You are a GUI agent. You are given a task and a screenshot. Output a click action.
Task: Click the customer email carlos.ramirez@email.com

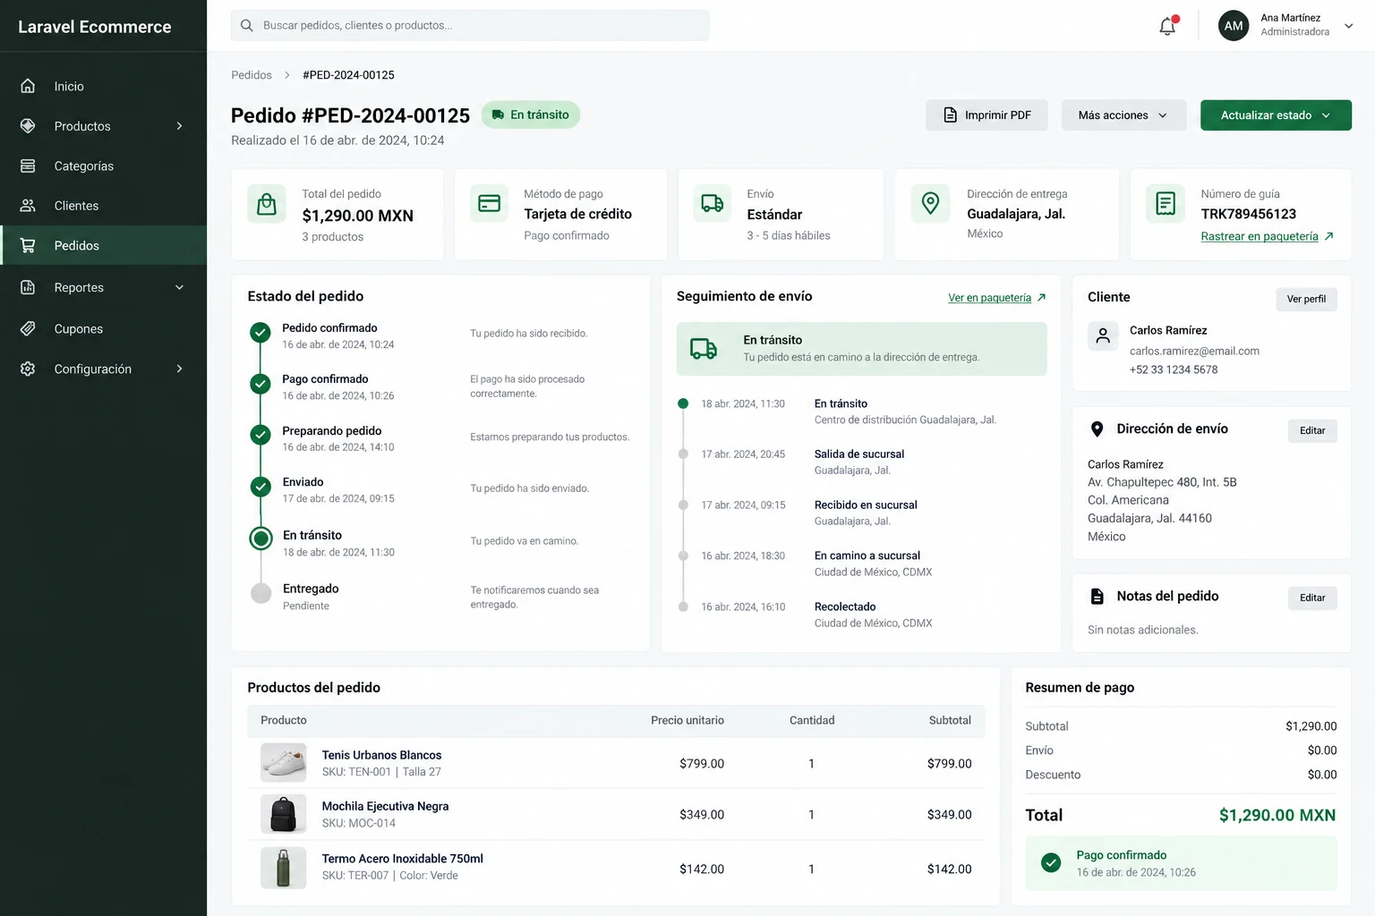point(1194,351)
